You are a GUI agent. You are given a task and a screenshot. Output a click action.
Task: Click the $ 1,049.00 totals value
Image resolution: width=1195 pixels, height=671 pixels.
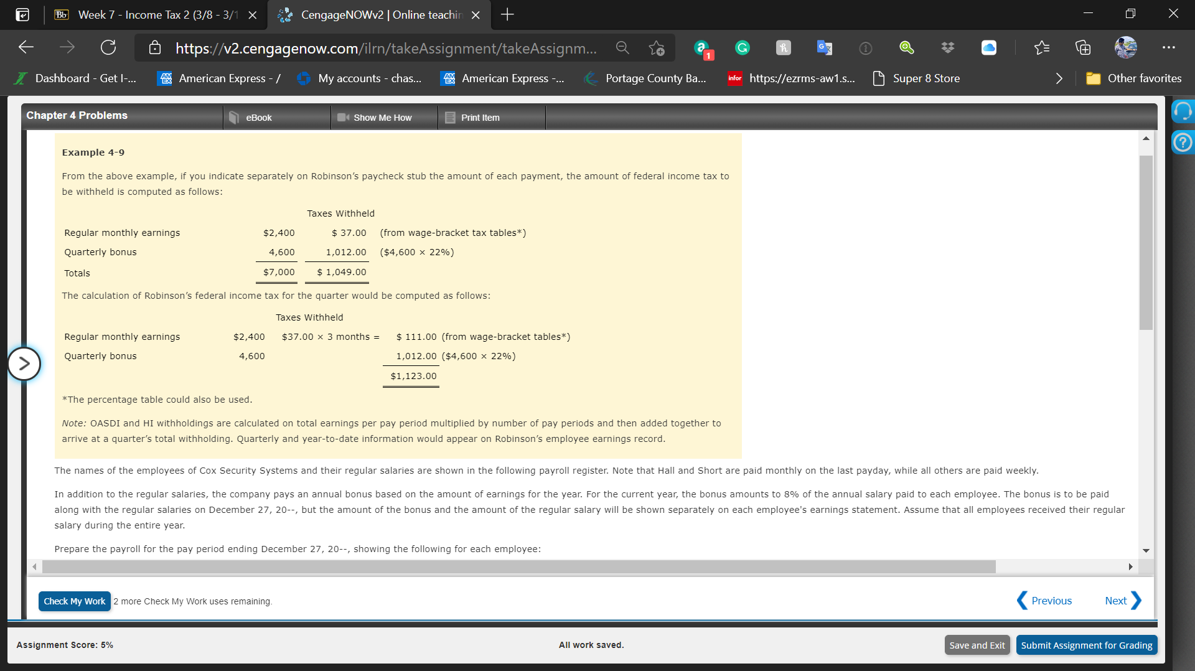point(342,272)
